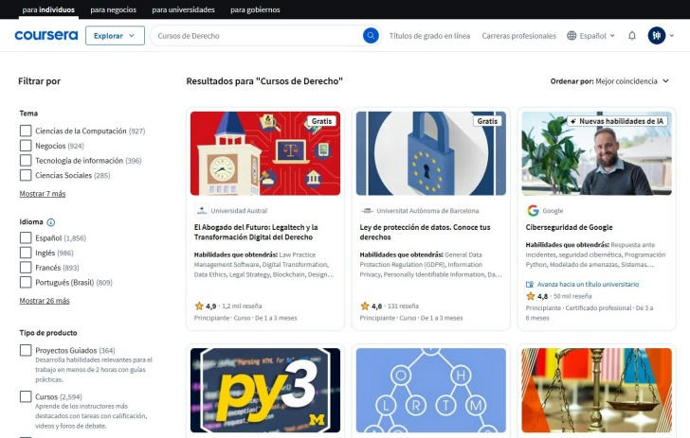Switch to the para negocios tab
Image resolution: width=690 pixels, height=438 pixels.
pos(113,9)
